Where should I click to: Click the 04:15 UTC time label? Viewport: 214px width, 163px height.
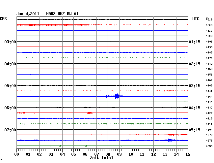tap(194, 108)
